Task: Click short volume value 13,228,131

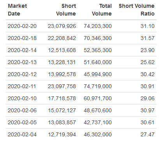Action: [62, 62]
